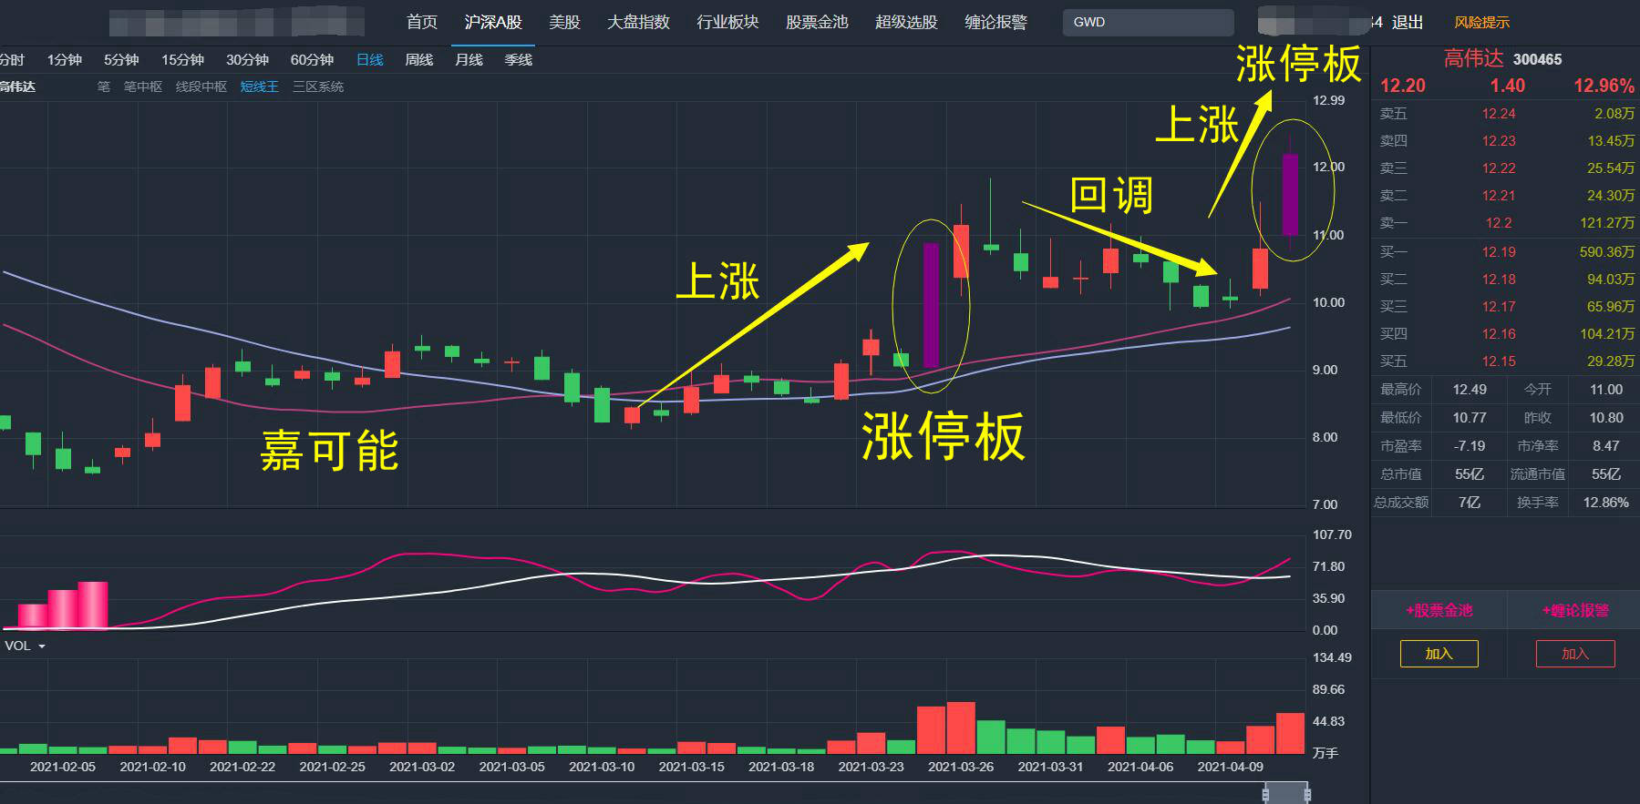Click the +股票金池 button

(x=1439, y=610)
